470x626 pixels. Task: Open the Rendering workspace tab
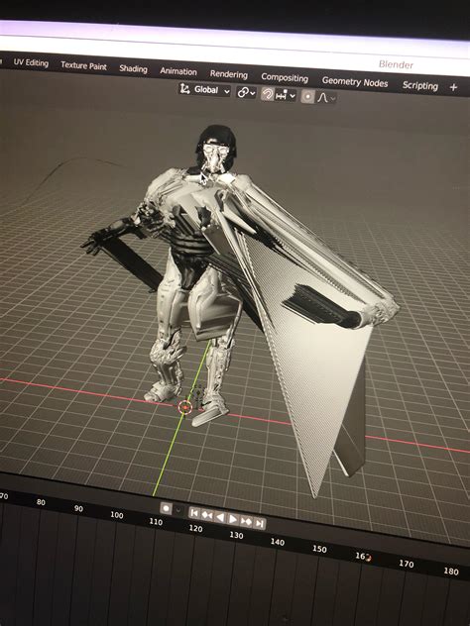[229, 74]
